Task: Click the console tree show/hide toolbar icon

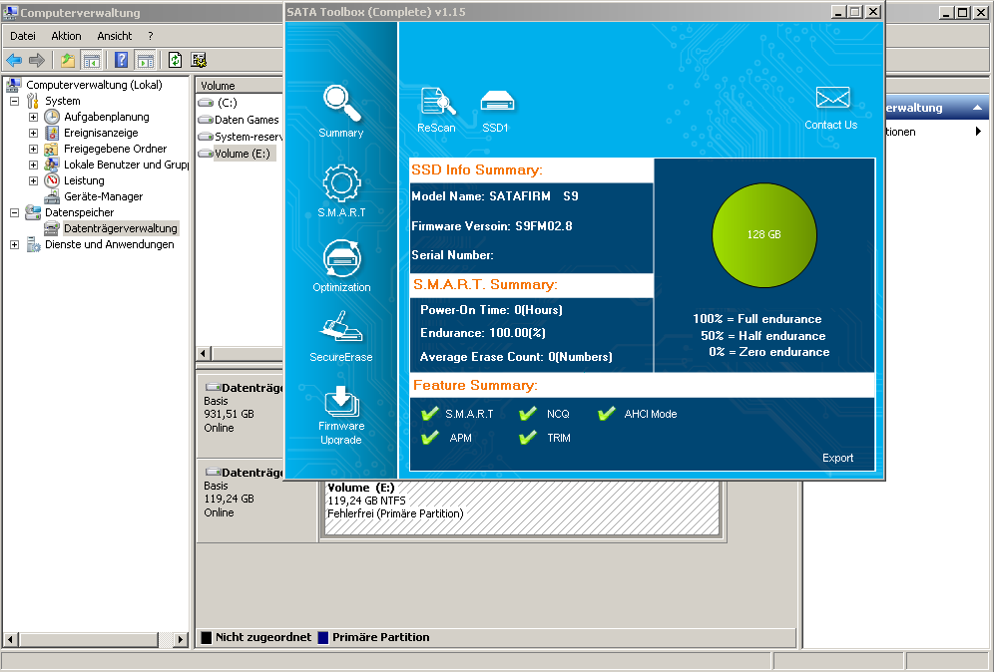Action: click(91, 60)
